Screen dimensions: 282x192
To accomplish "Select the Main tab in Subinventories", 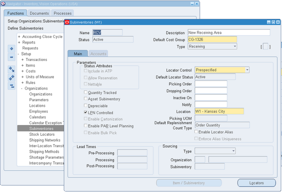I will tap(78, 54).
